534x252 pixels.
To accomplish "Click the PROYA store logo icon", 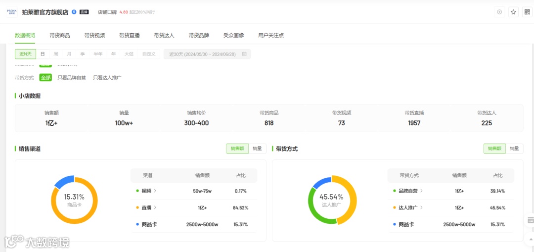I will point(12,11).
